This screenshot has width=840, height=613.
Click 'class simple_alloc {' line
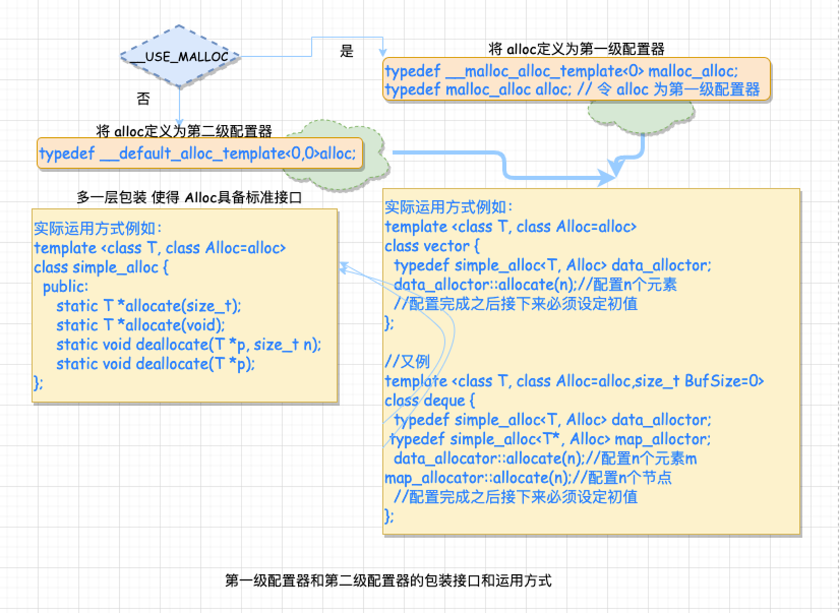(101, 267)
